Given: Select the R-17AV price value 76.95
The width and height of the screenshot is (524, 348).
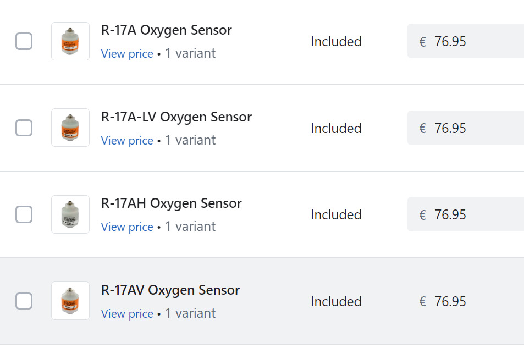Looking at the screenshot, I should 450,301.
